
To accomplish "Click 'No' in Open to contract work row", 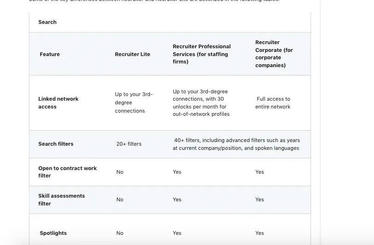I will point(120,172).
